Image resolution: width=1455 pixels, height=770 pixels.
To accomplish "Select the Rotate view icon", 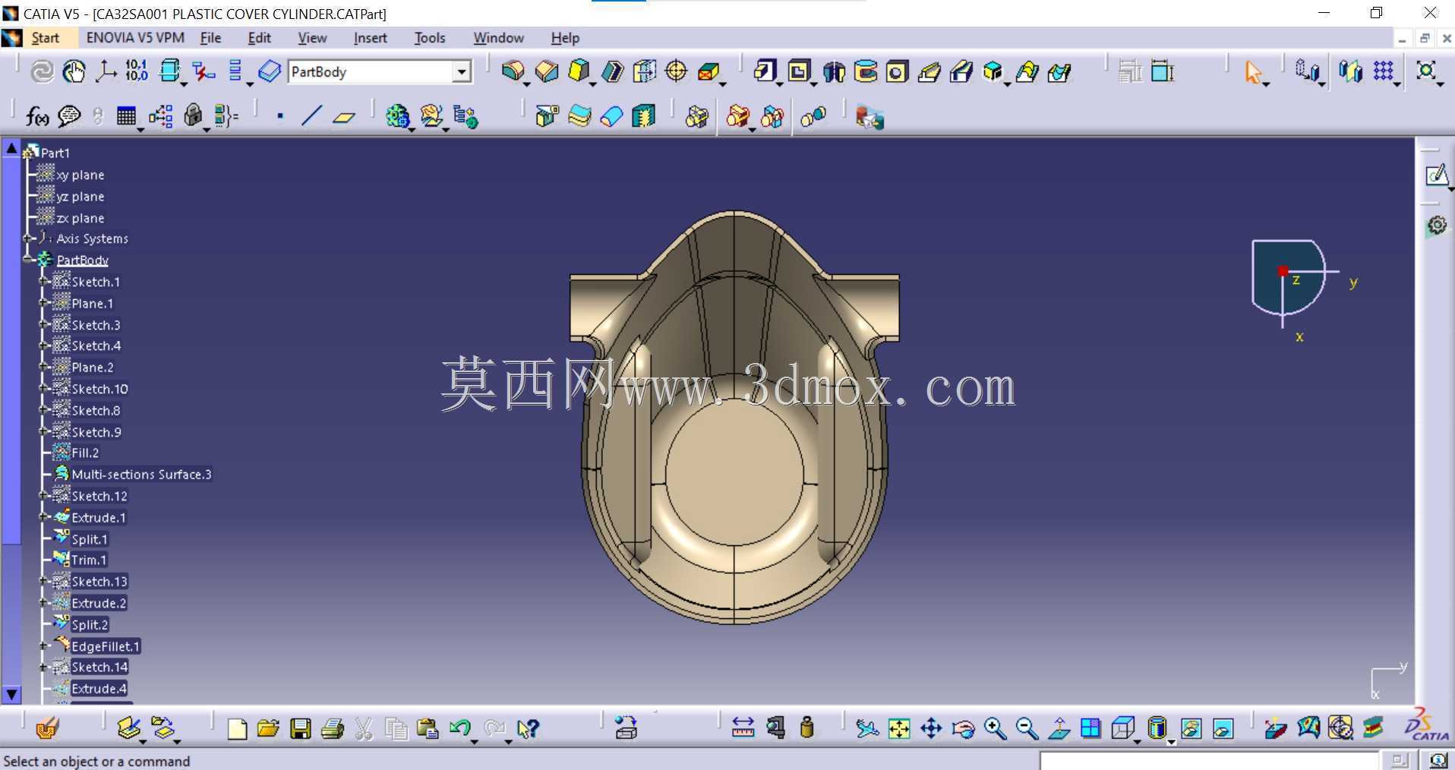I will click(963, 728).
